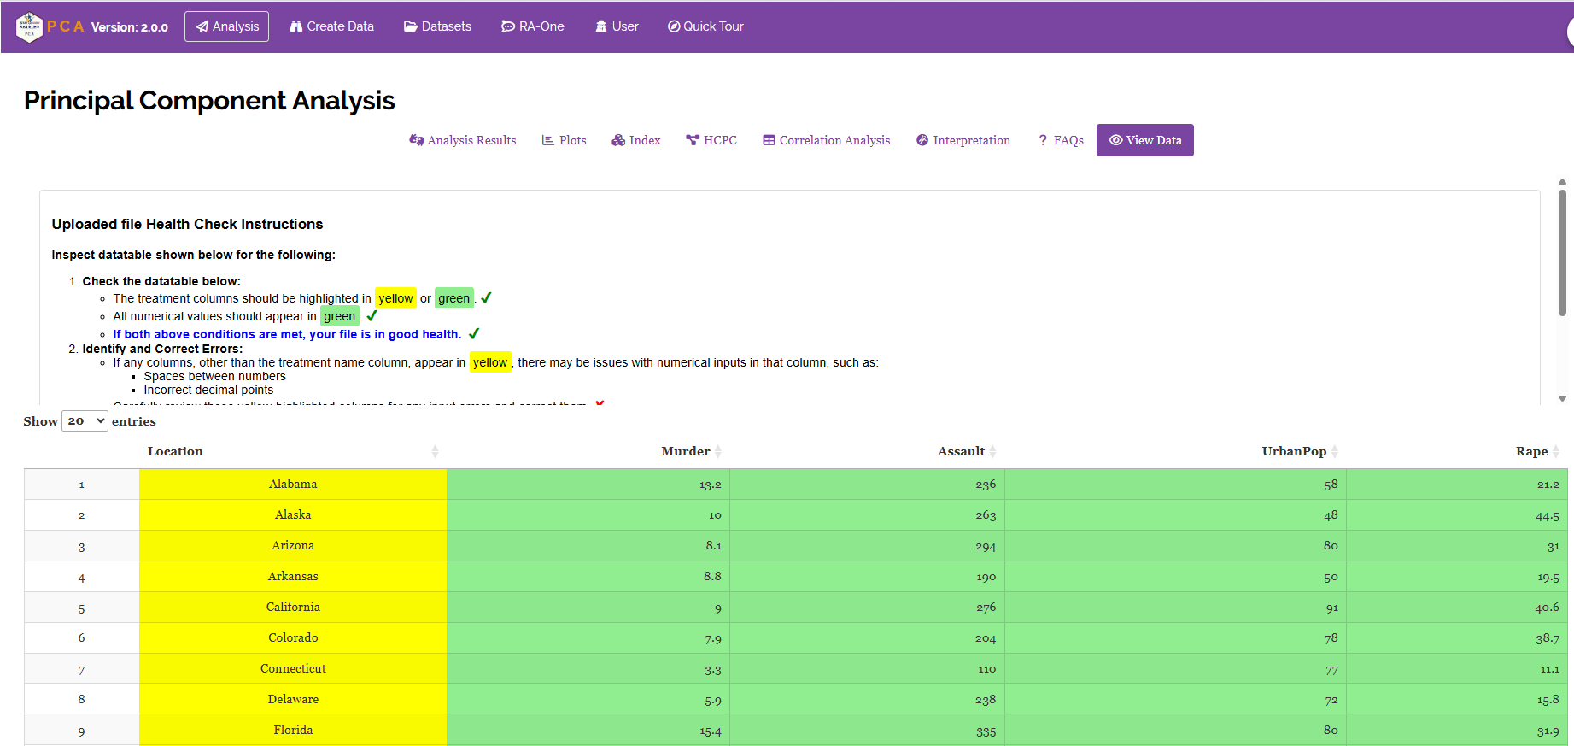Open the Index tab
1574x746 pixels.
[x=636, y=140]
